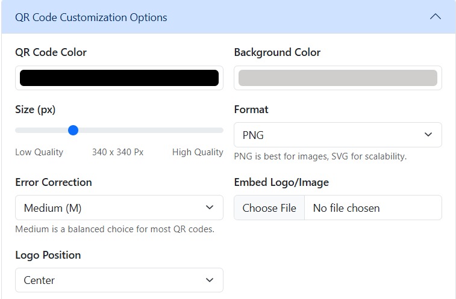Click the Embed Logo/Image label

pyautogui.click(x=281, y=182)
